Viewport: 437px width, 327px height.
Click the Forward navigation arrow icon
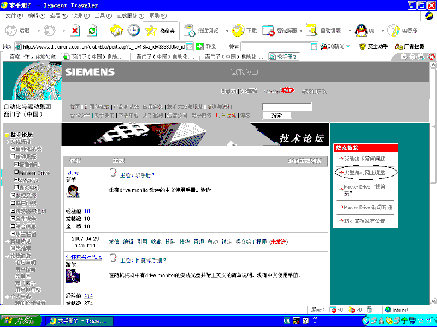[x=50, y=31]
